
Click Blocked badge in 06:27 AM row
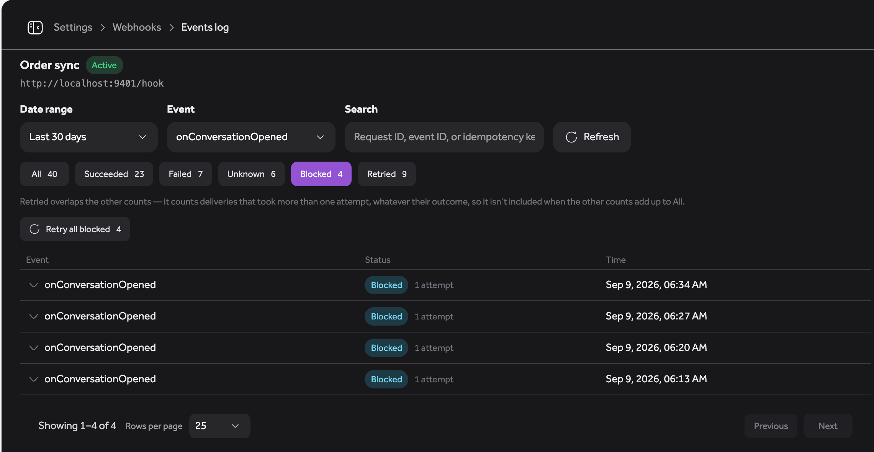(x=386, y=316)
